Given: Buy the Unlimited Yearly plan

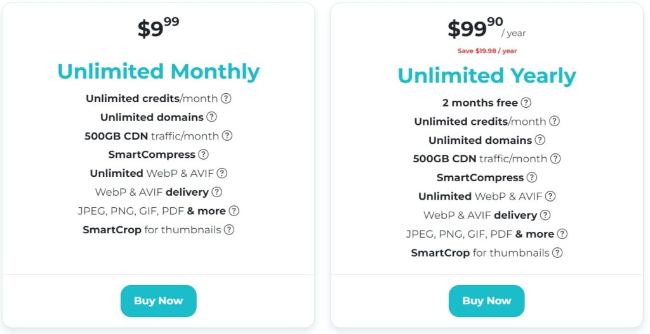Looking at the screenshot, I should 487,301.
